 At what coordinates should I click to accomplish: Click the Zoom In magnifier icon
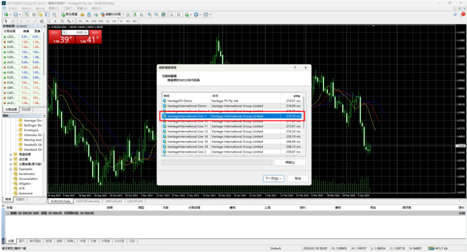click(x=150, y=15)
